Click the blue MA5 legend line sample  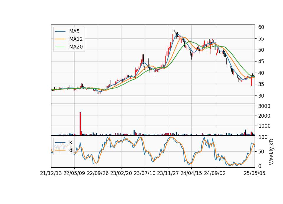tap(60, 31)
